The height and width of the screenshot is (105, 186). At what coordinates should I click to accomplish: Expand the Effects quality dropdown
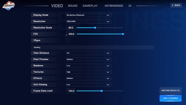[88, 78]
